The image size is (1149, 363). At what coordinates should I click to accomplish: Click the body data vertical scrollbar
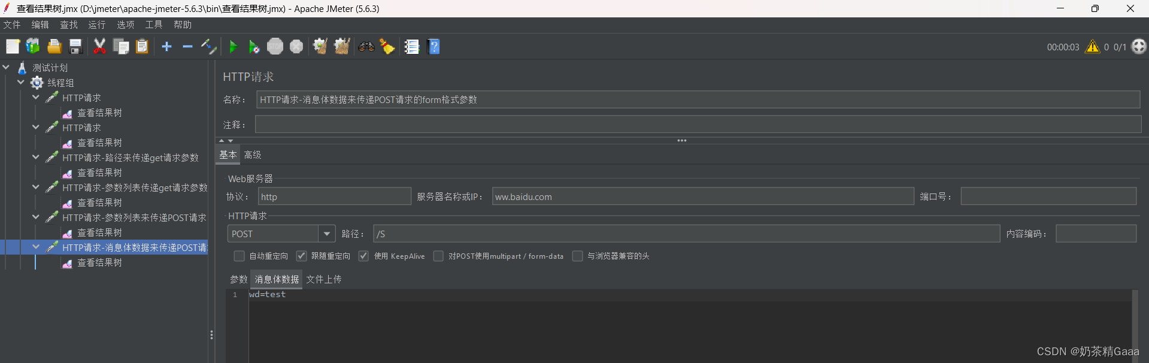1135,326
